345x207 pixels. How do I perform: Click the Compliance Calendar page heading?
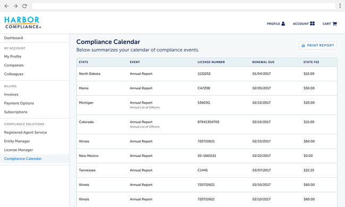coord(108,42)
